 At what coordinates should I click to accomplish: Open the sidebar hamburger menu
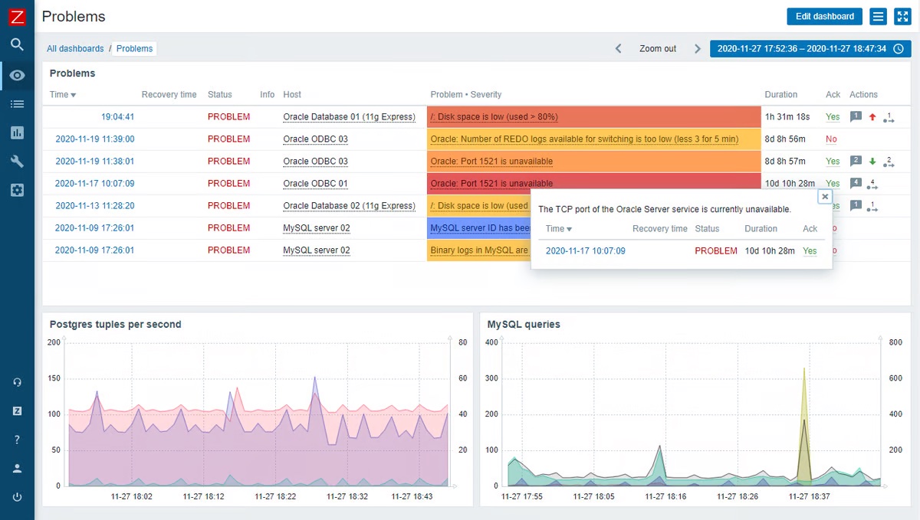click(x=878, y=16)
